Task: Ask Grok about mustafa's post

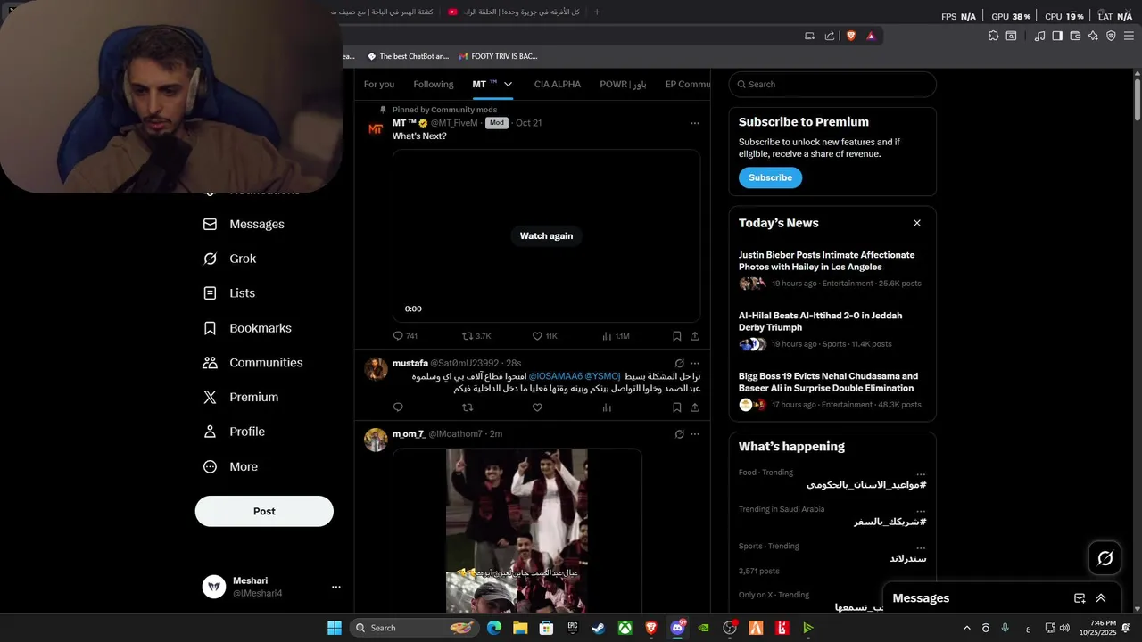Action: [x=679, y=363]
